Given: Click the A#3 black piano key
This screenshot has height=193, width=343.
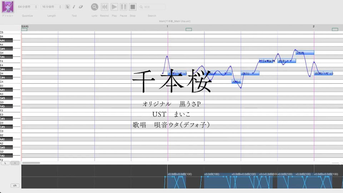Looking at the screenshot, I should point(6,90).
